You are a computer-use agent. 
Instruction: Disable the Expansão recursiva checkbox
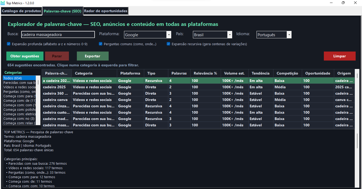pos(168,44)
